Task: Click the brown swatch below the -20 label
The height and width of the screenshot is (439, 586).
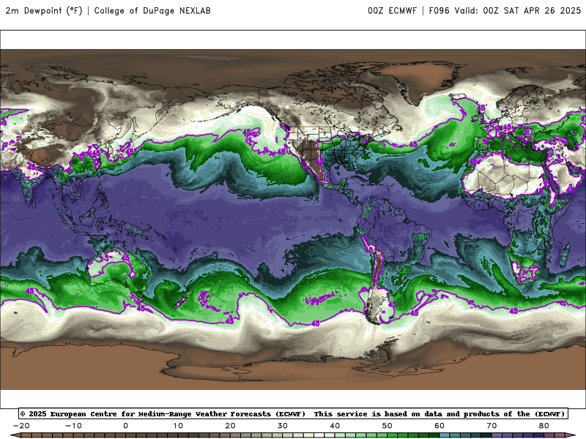Action: click(x=26, y=435)
